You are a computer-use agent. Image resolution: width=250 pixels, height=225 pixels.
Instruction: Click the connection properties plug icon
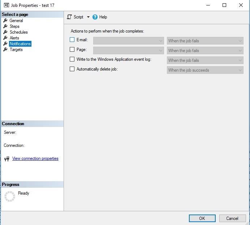tap(7, 159)
